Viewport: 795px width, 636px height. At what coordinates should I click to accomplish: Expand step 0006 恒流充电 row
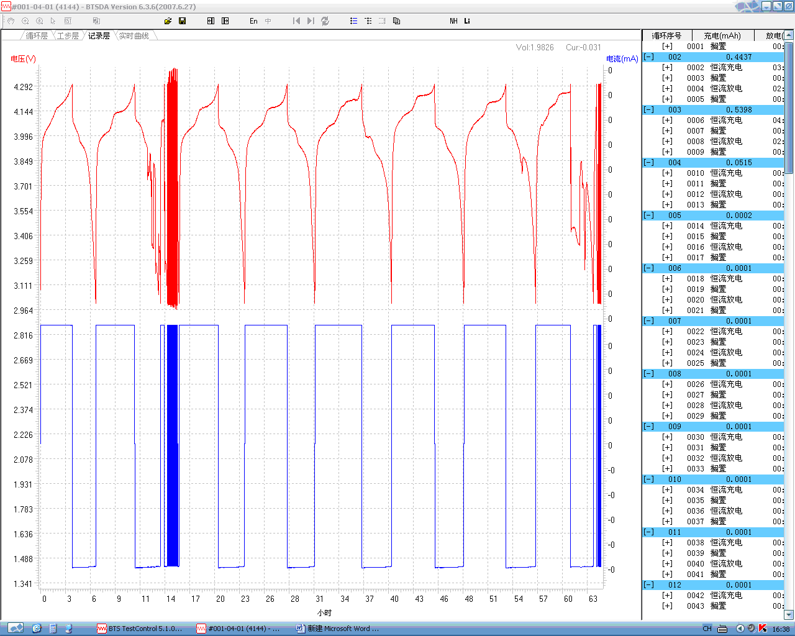(x=667, y=120)
